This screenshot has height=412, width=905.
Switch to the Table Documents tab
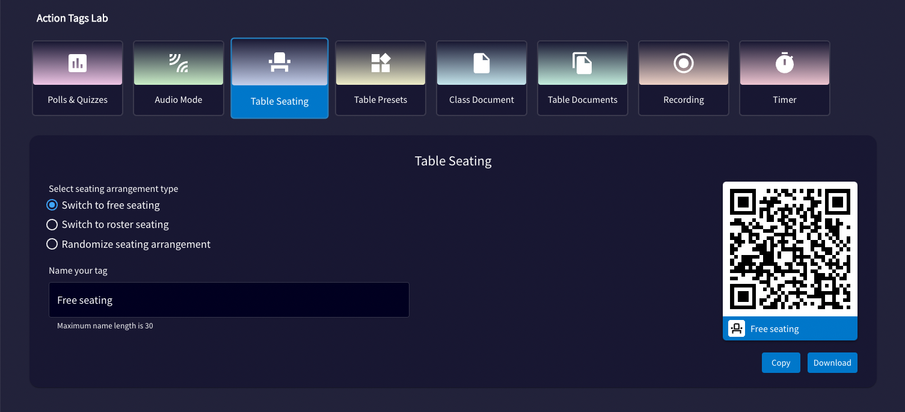[583, 78]
